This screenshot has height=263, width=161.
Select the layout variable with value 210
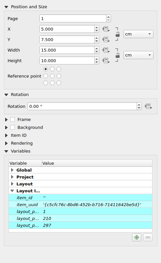click(x=80, y=218)
